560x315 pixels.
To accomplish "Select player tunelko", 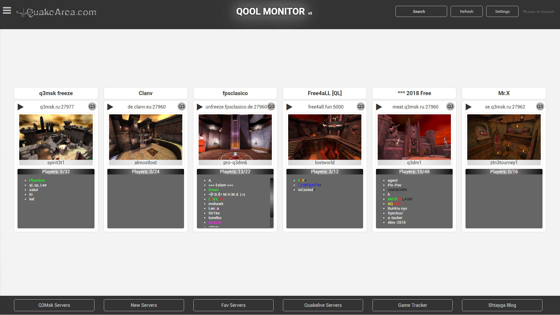I will point(215,218).
